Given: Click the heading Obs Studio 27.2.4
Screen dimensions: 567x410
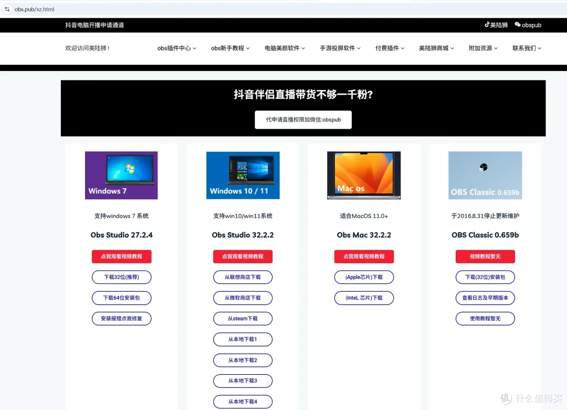Looking at the screenshot, I should pyautogui.click(x=121, y=235).
